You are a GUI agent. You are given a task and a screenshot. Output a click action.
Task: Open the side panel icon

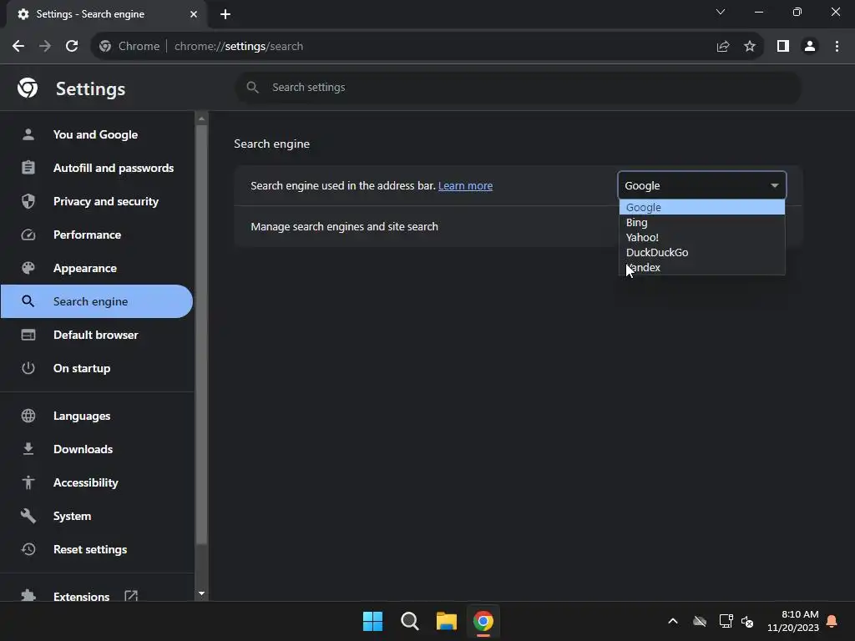783,47
